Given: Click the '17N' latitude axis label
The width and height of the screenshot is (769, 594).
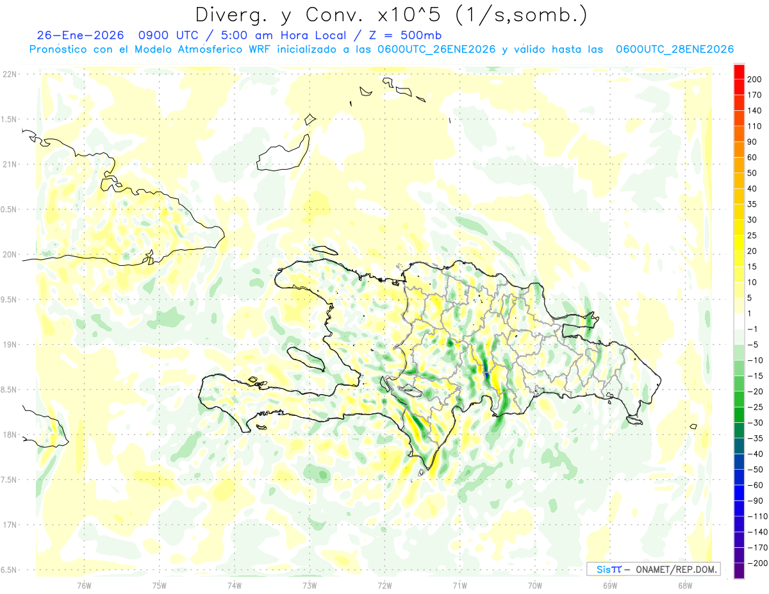Looking at the screenshot, I should [10, 525].
